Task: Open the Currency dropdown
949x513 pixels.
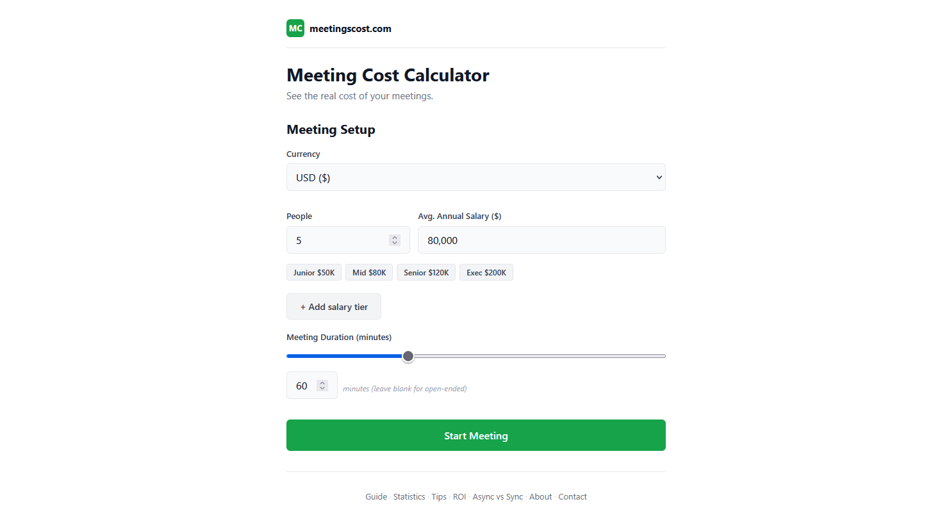Action: (x=475, y=177)
